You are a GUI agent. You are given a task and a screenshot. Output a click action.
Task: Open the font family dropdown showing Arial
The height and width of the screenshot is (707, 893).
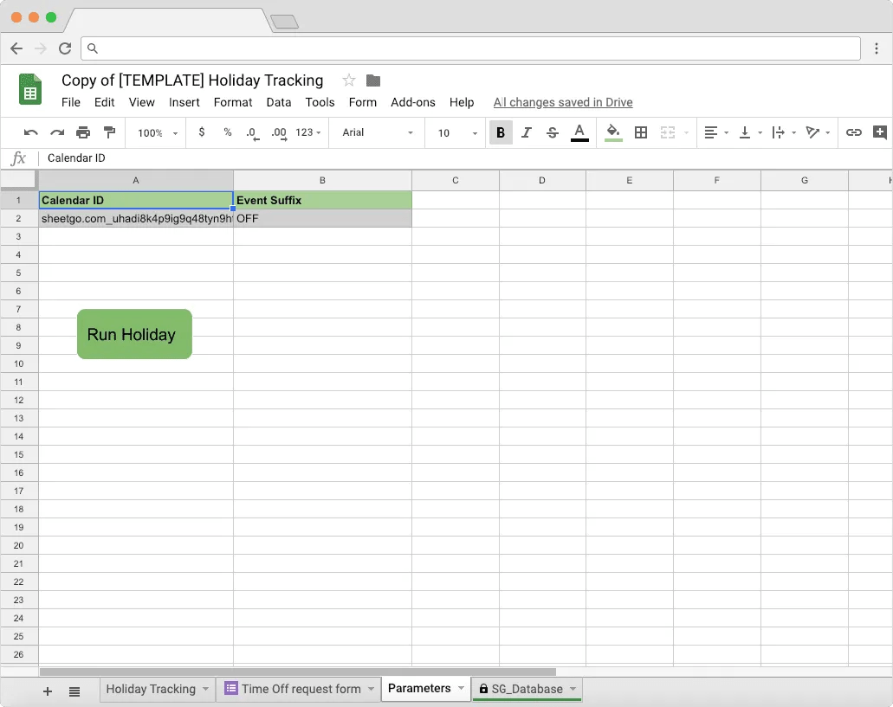[x=377, y=132]
